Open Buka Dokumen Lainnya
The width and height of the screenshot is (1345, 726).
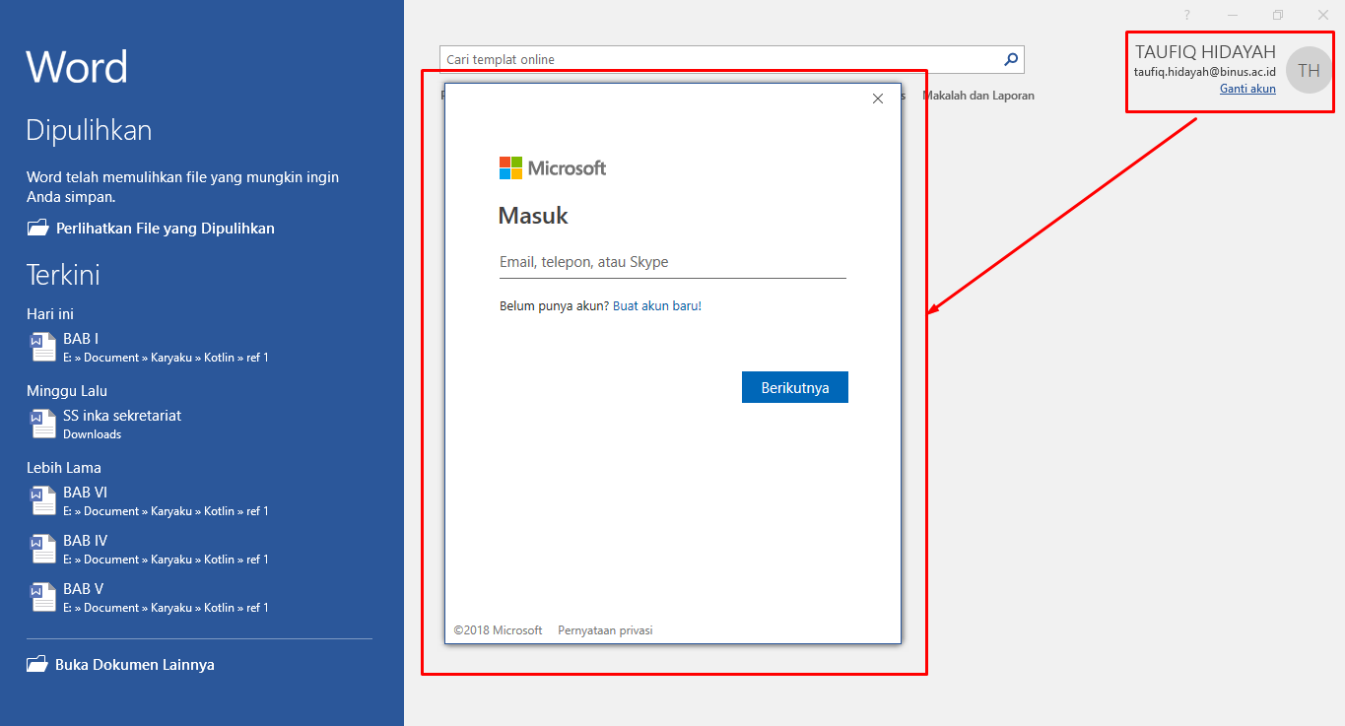(135, 664)
